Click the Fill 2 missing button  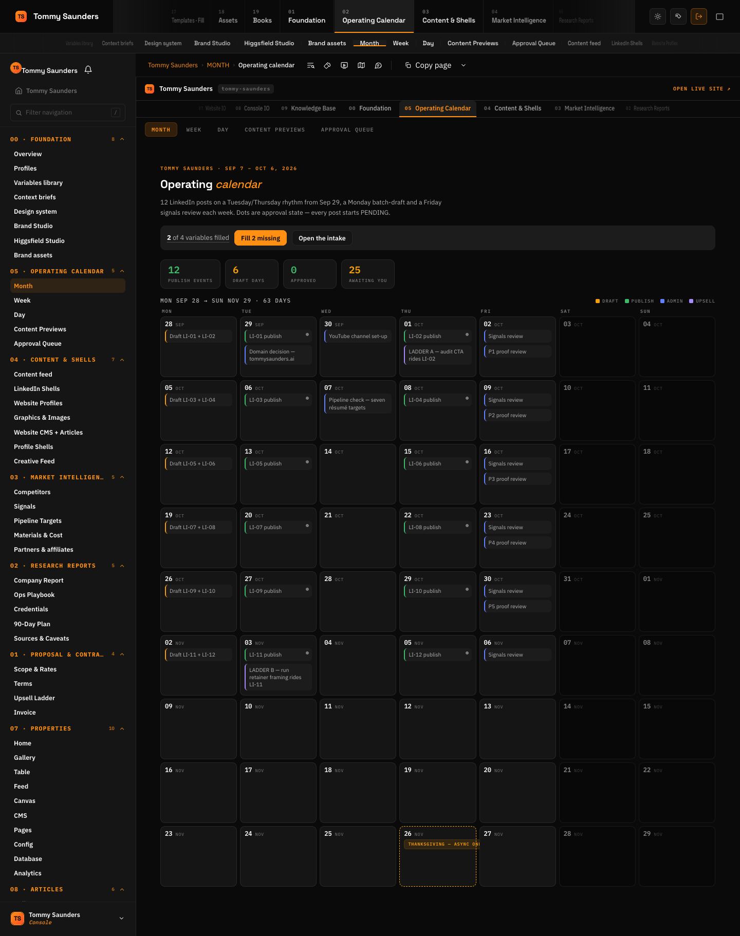(x=261, y=238)
